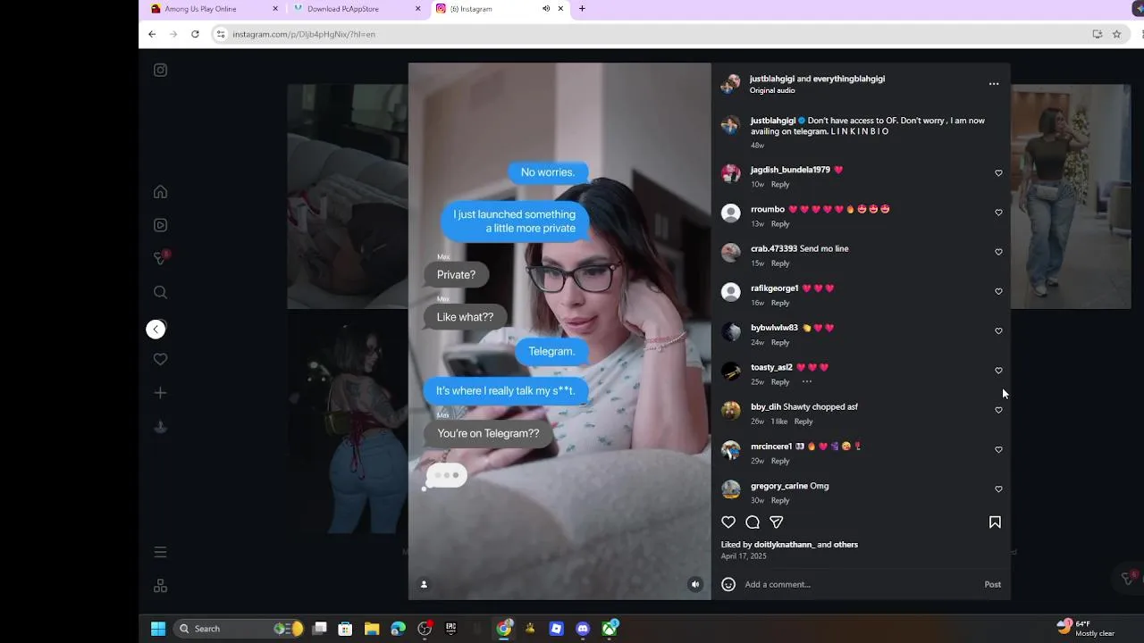
Task: Click the Windows taskbar Search box
Action: click(x=239, y=629)
